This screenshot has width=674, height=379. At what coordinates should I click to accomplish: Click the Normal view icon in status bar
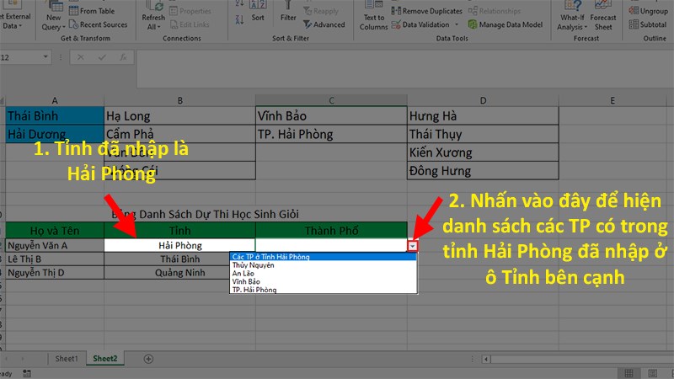(x=629, y=373)
